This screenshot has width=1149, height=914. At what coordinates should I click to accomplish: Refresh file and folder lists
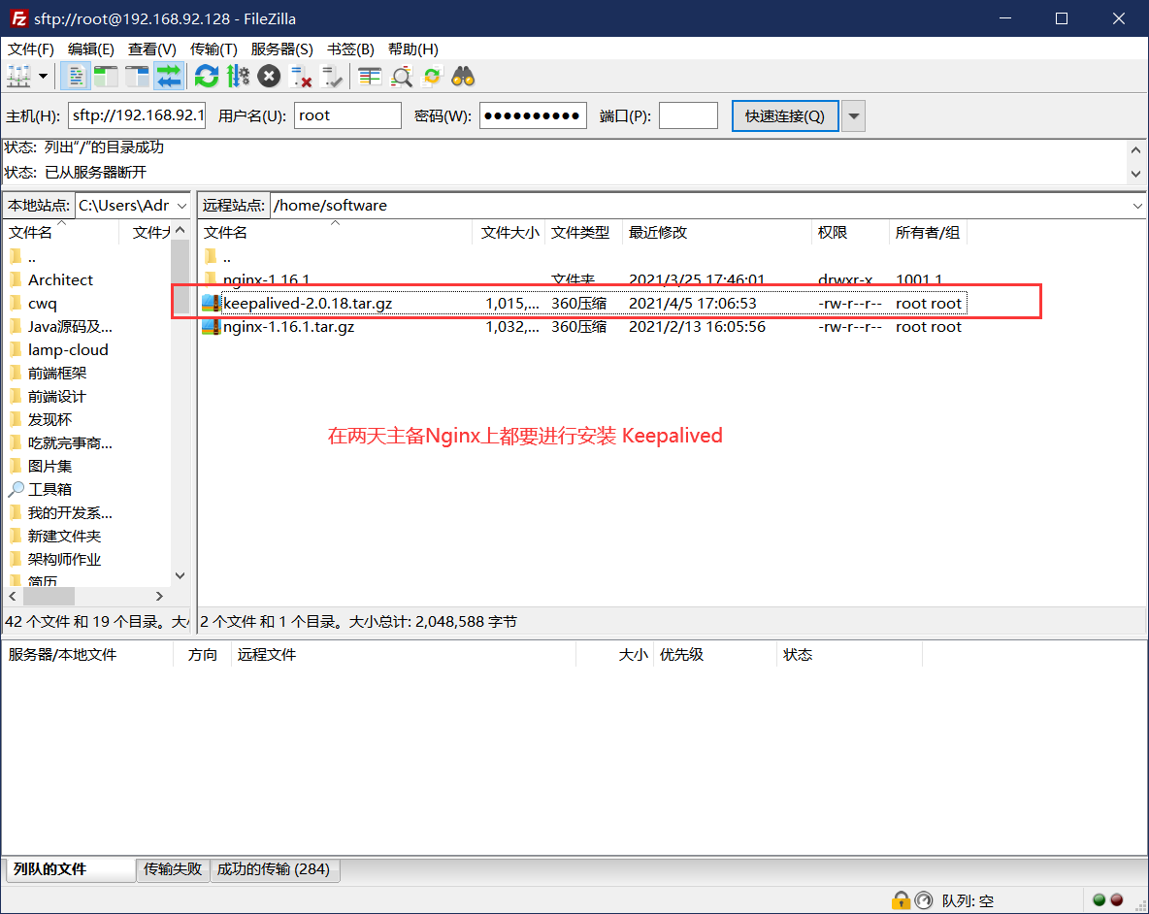click(x=207, y=76)
